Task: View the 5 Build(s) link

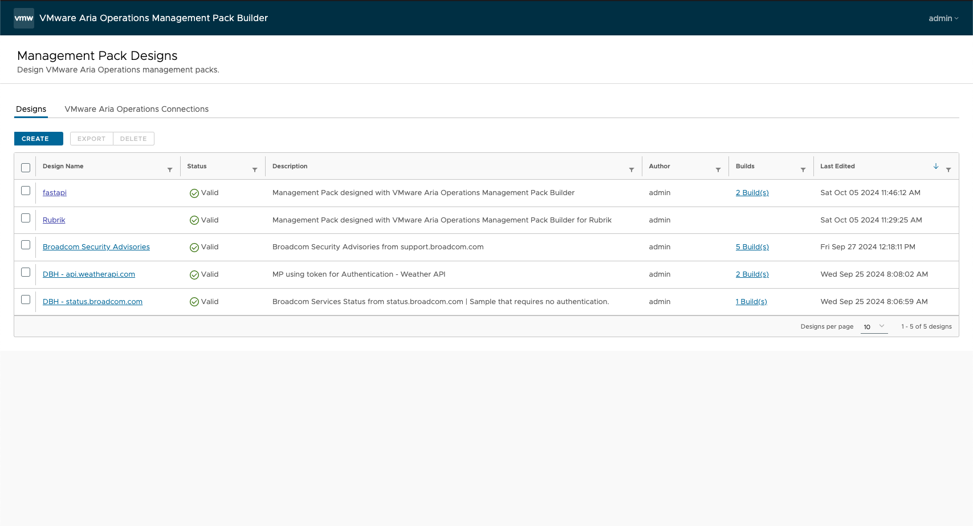Action: point(752,247)
